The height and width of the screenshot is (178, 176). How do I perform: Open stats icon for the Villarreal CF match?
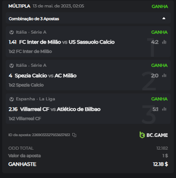pyautogui.click(x=164, y=109)
